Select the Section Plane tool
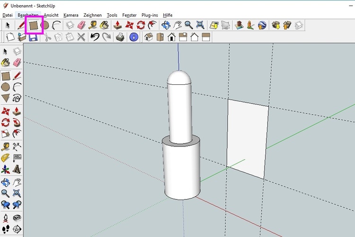355x237 pixels. pos(17,229)
